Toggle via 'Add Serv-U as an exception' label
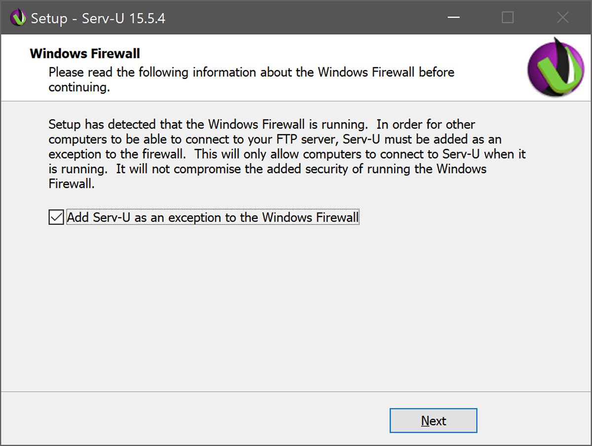 (x=213, y=217)
